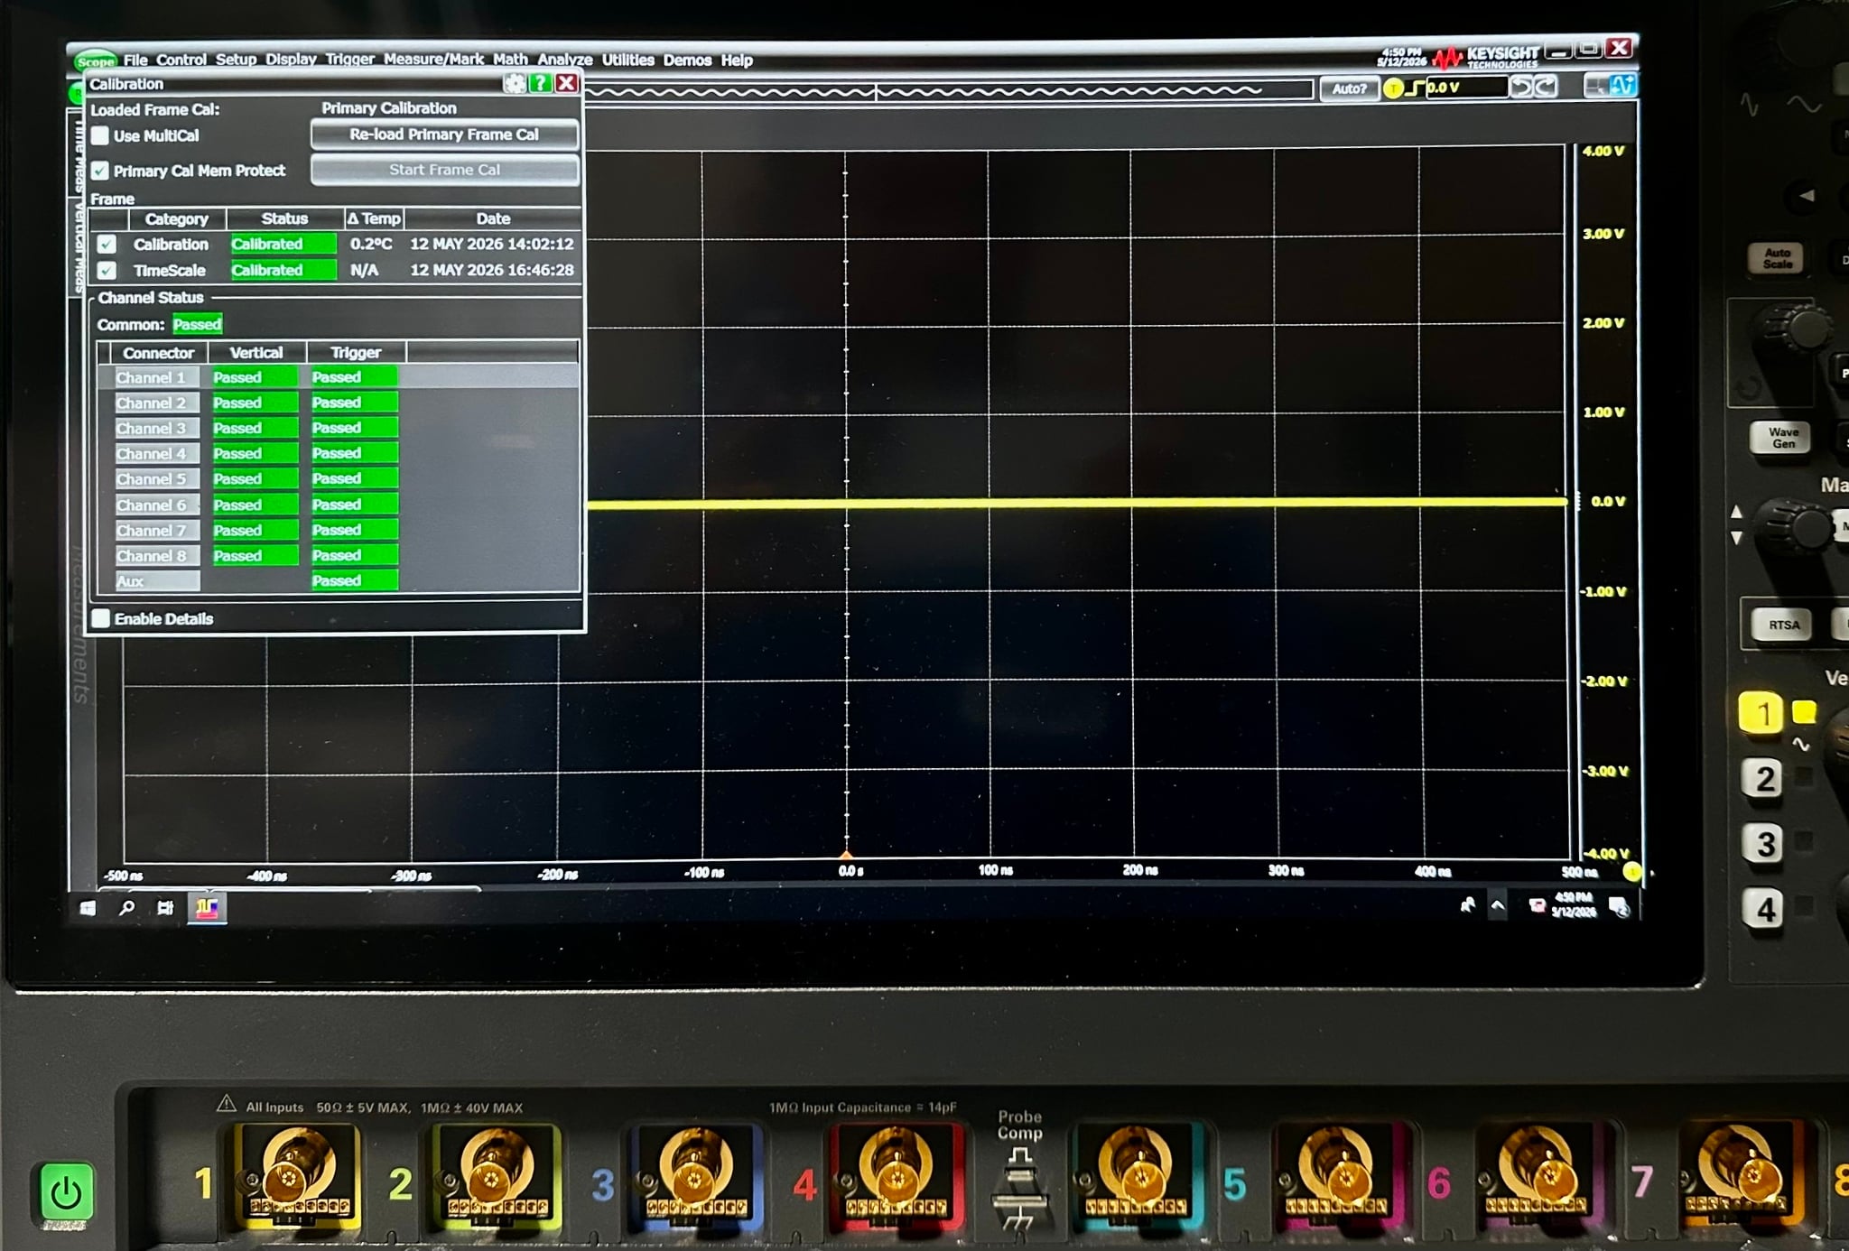1849x1251 pixels.
Task: Click the undo arrow in the toolbar
Action: coord(1521,87)
